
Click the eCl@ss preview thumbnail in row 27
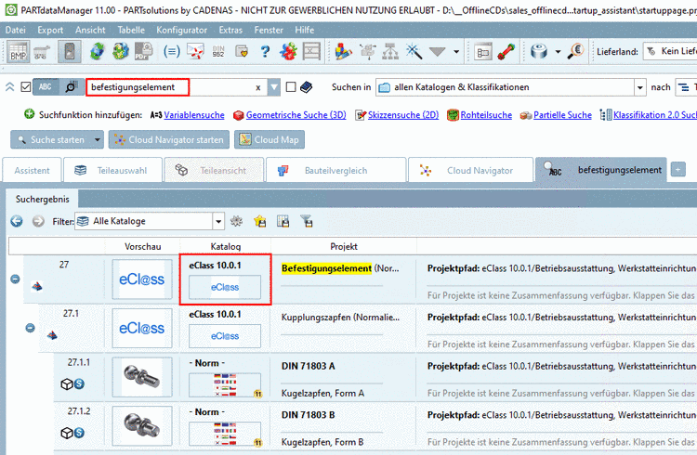pos(142,279)
